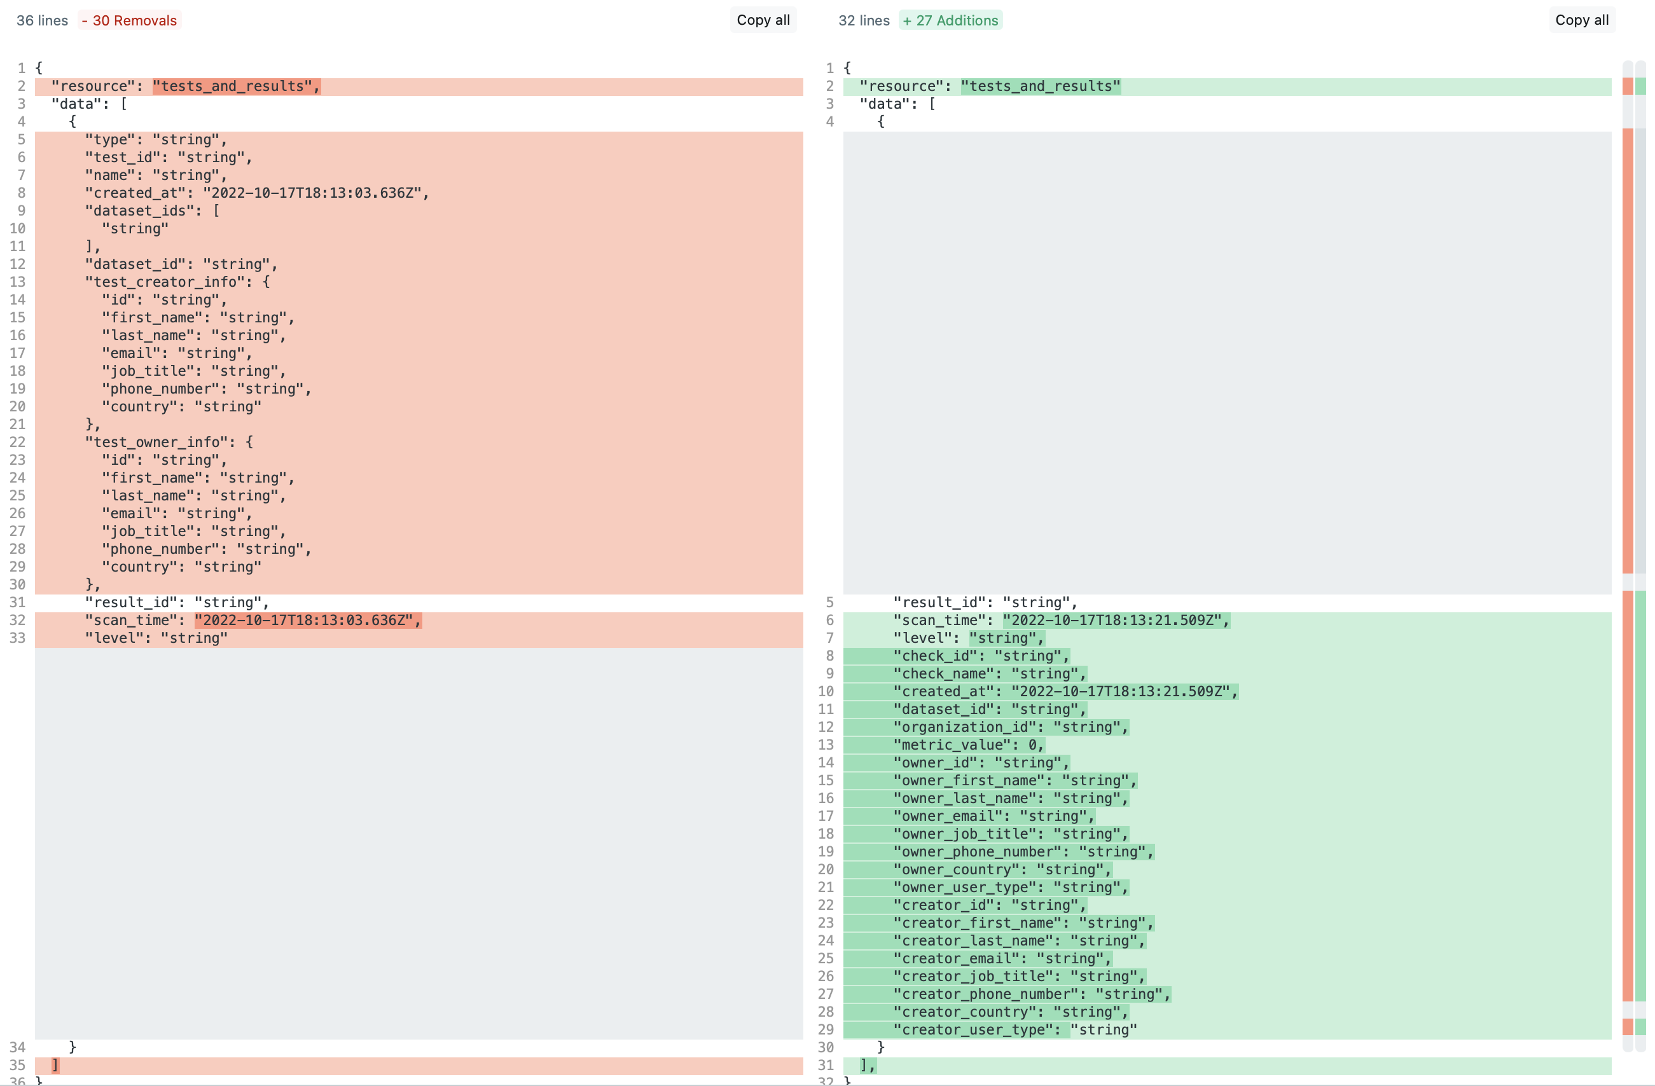Copy all text from the left panel
This screenshot has height=1086, width=1655.
[x=763, y=20]
